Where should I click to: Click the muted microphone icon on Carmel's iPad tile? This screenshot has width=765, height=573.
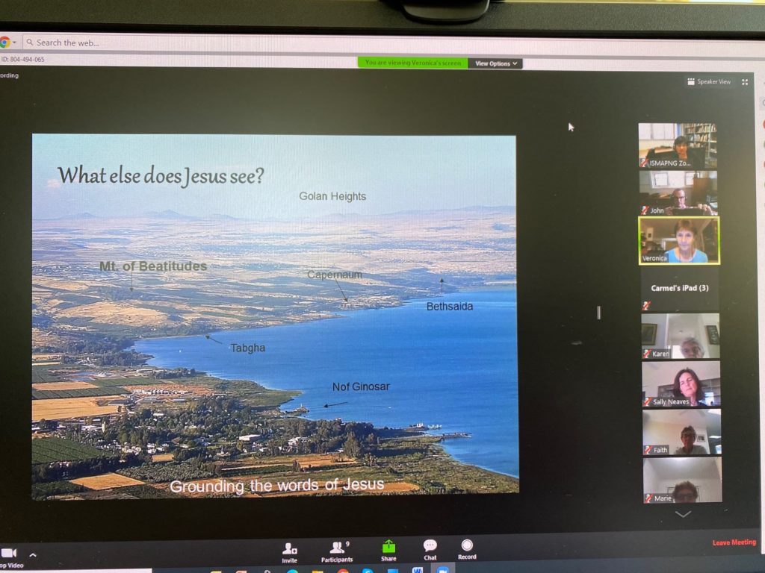646,306
